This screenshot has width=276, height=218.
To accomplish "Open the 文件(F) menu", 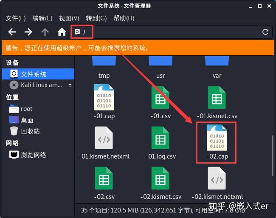I will pyautogui.click(x=16, y=18).
